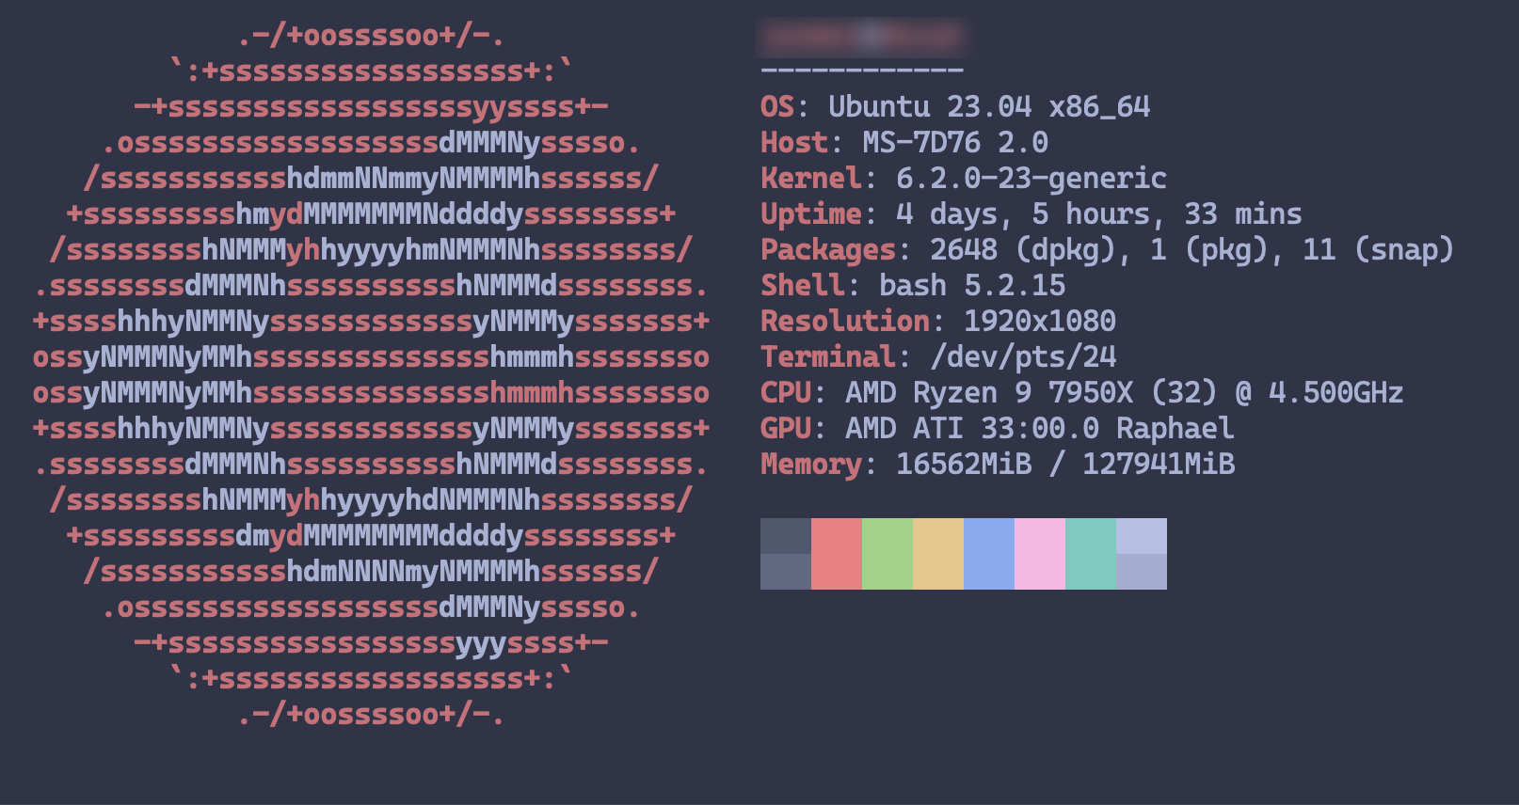Viewport: 1519px width, 805px height.
Task: Click the OS label in system info
Action: point(777,107)
